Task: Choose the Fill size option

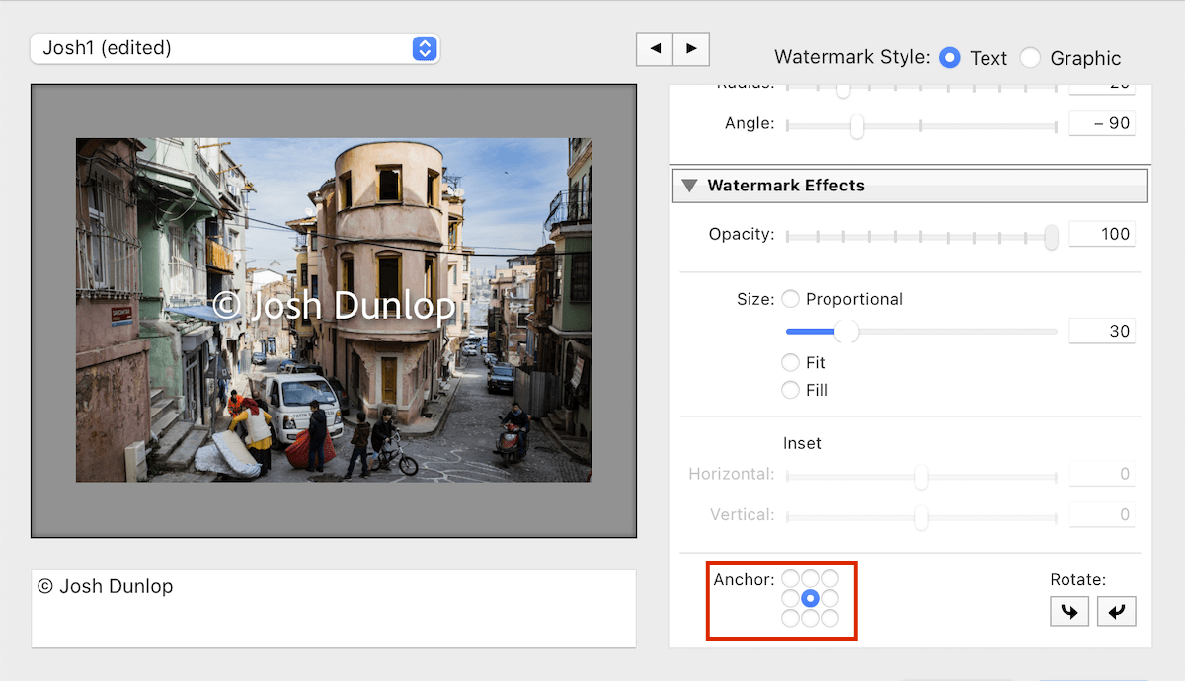Action: [x=790, y=390]
